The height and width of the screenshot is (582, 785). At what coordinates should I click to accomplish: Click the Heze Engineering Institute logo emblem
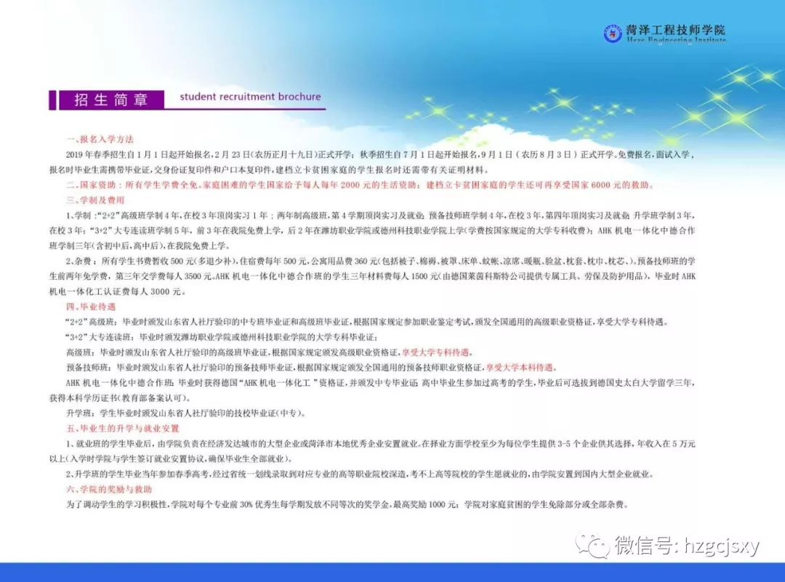(x=612, y=34)
